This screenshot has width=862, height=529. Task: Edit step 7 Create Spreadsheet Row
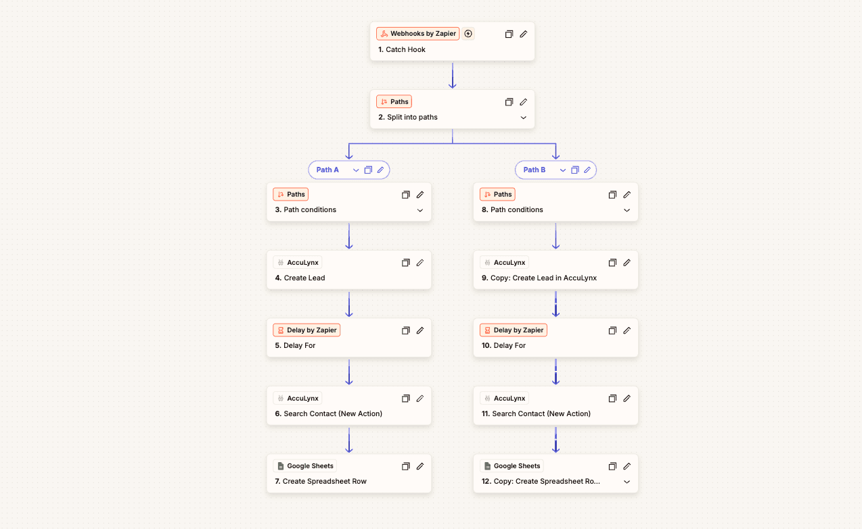(x=420, y=466)
